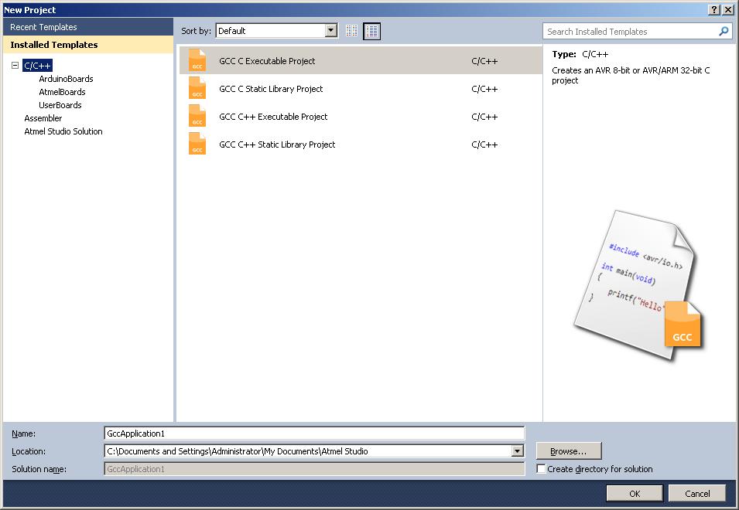
Task: Select UserBoards in the tree
Action: pos(60,105)
